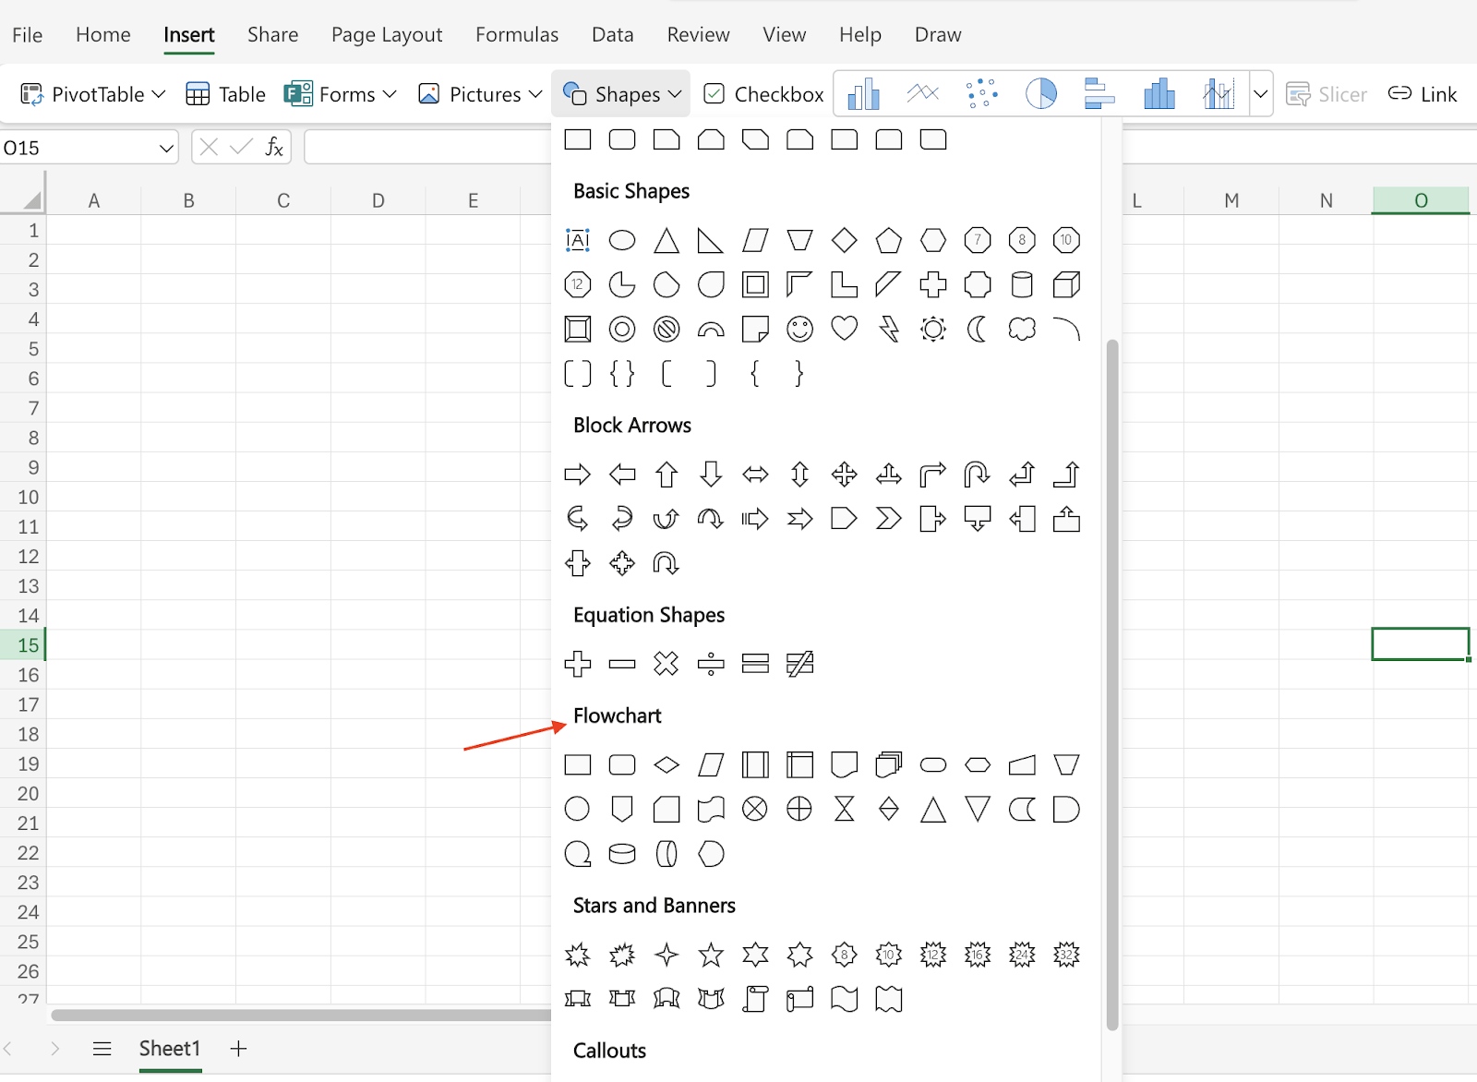This screenshot has height=1082, width=1477.
Task: Select the cube basic shape
Action: pyautogui.click(x=1066, y=285)
